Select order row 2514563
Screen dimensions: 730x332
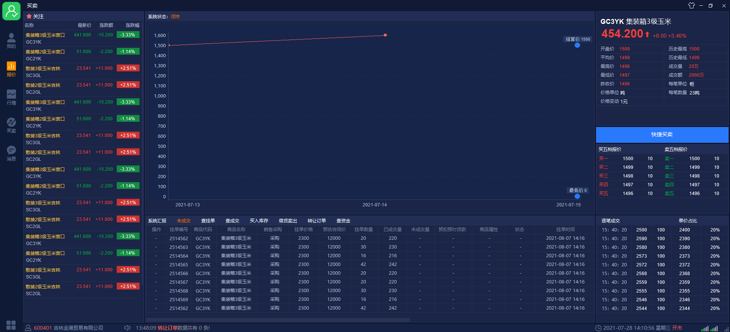(370, 247)
